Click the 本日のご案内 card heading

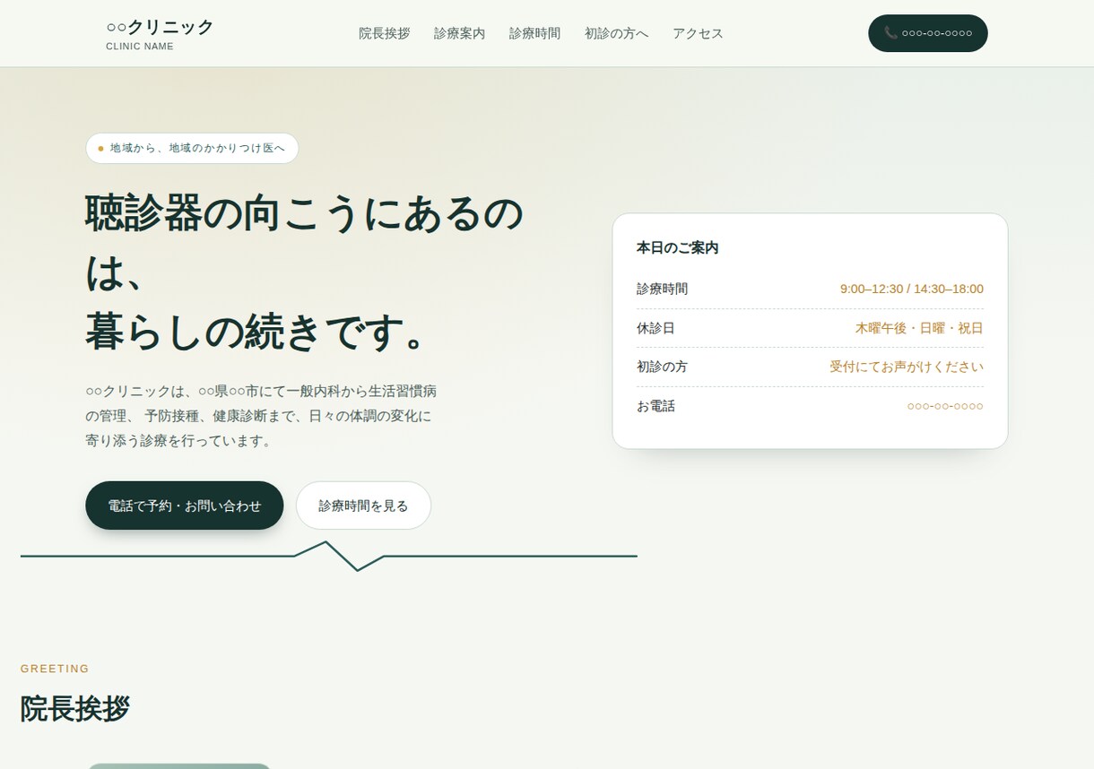678,247
